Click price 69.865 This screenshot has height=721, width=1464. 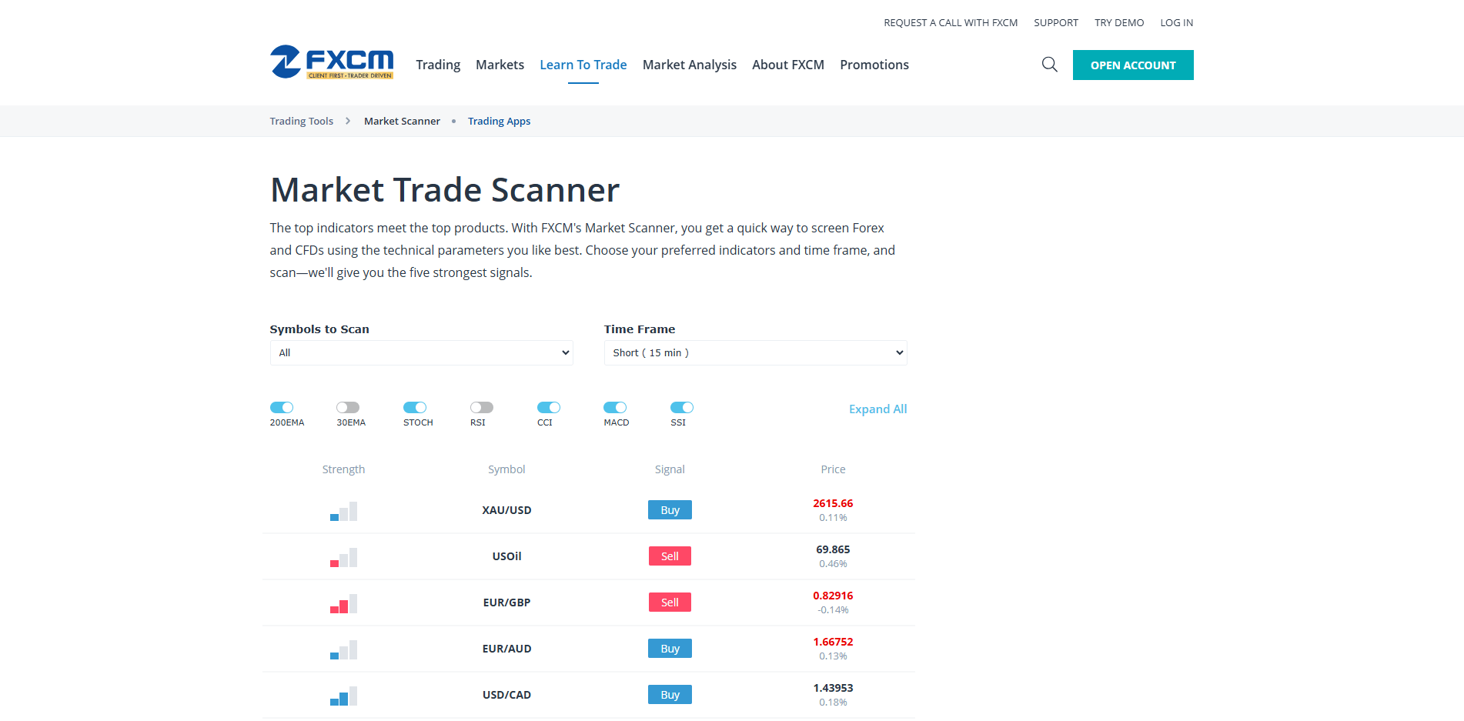coord(833,549)
